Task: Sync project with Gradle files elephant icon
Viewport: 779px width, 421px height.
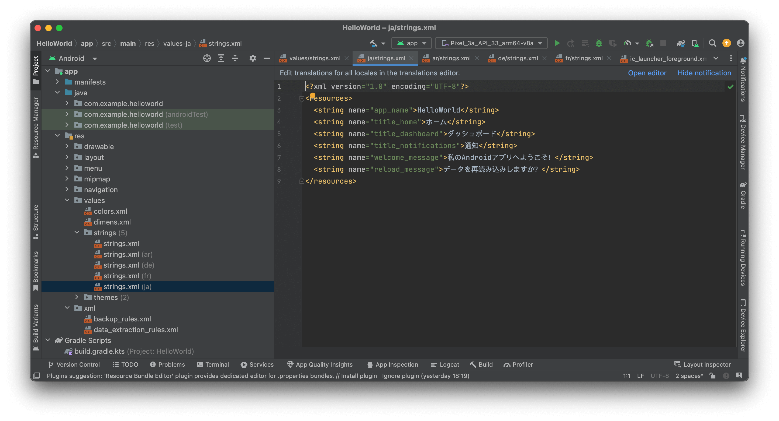Action: pos(680,44)
